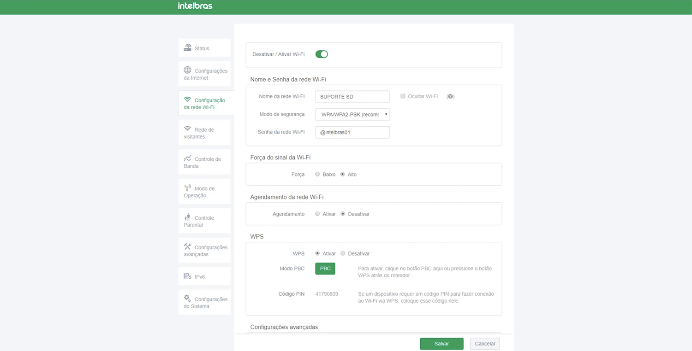Click the help question mark beside Ocultar Wi-Fi
This screenshot has width=692, height=351.
pyautogui.click(x=451, y=97)
